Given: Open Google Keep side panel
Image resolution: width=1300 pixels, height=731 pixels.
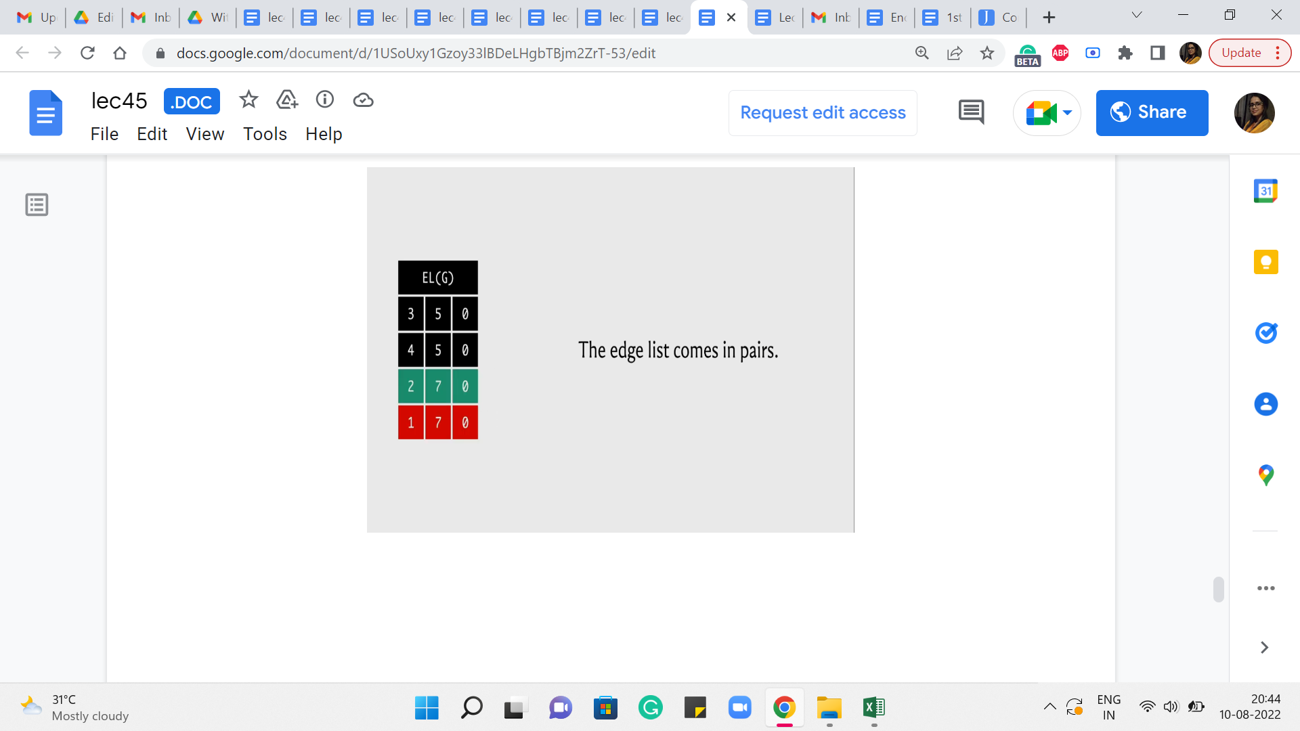Looking at the screenshot, I should [1265, 262].
